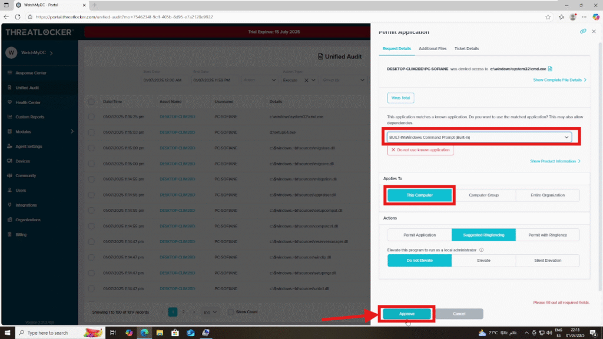Clear Execute filter with X icon
The height and width of the screenshot is (339, 603).
coord(306,80)
